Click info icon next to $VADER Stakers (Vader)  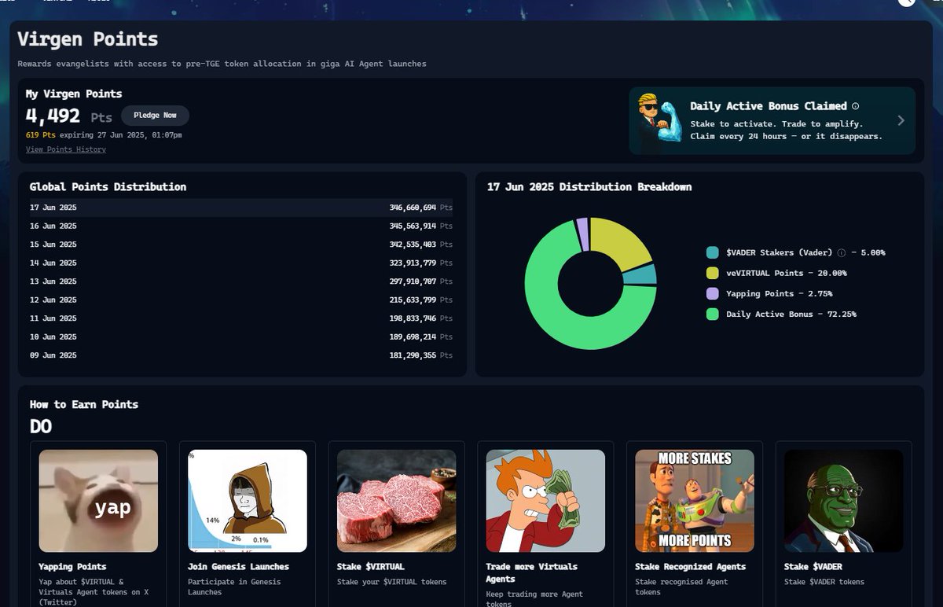(842, 253)
